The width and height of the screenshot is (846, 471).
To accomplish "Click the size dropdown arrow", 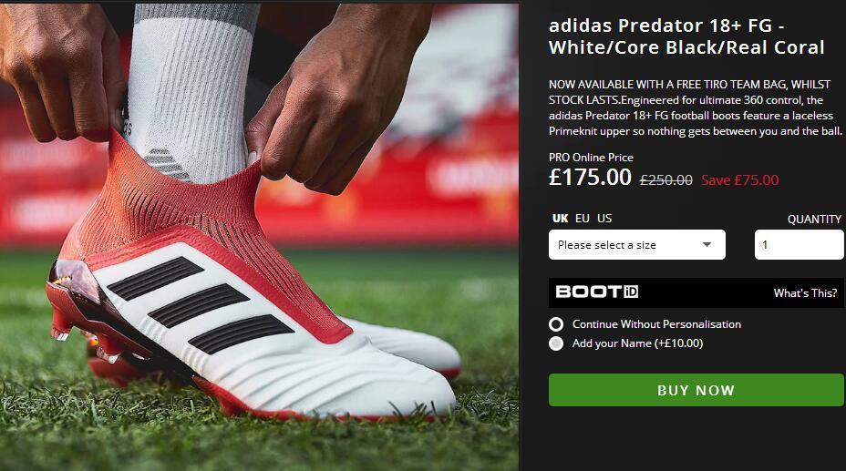I will [707, 245].
